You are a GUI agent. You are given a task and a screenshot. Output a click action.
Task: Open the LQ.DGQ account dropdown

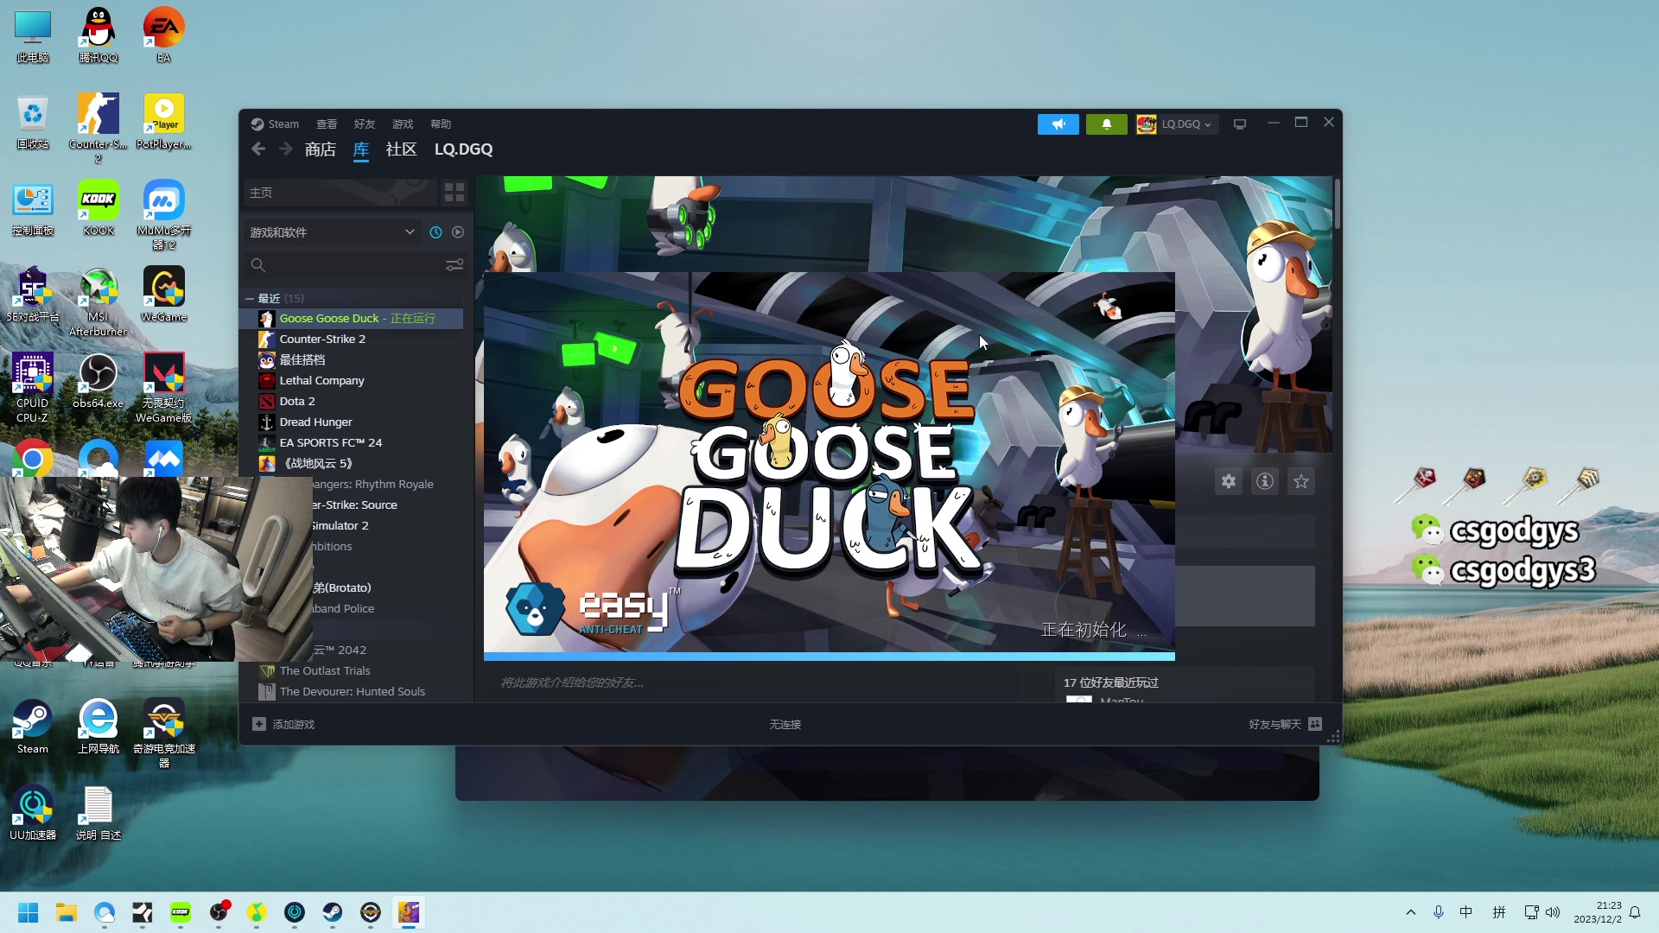tap(1176, 124)
